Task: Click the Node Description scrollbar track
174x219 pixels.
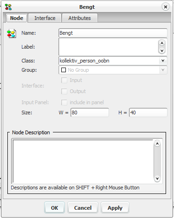Action: click(157, 161)
